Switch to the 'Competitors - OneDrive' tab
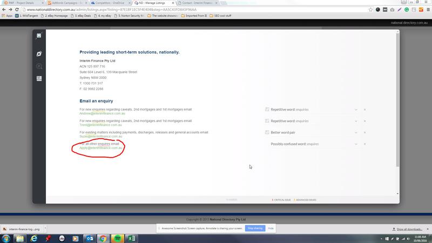The image size is (432, 243). pyautogui.click(x=110, y=3)
